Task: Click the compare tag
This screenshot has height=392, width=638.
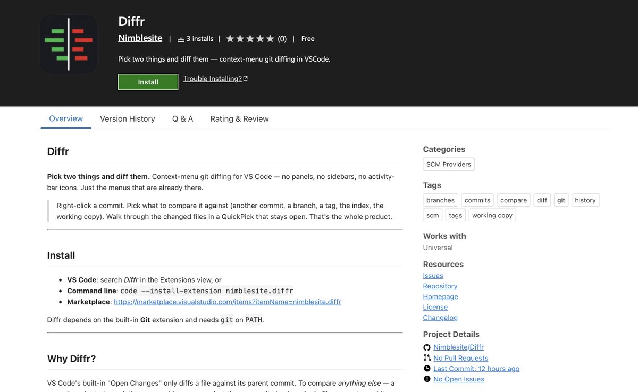Action: point(514,200)
